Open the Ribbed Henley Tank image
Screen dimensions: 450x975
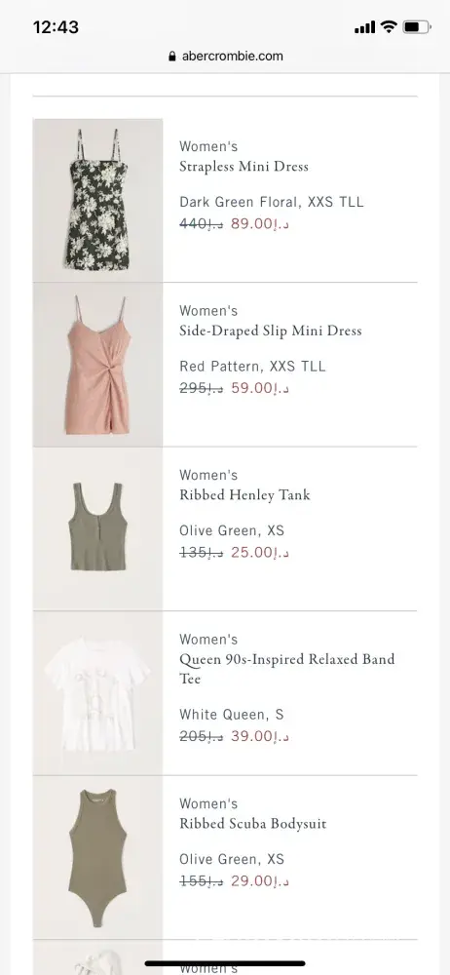(97, 528)
